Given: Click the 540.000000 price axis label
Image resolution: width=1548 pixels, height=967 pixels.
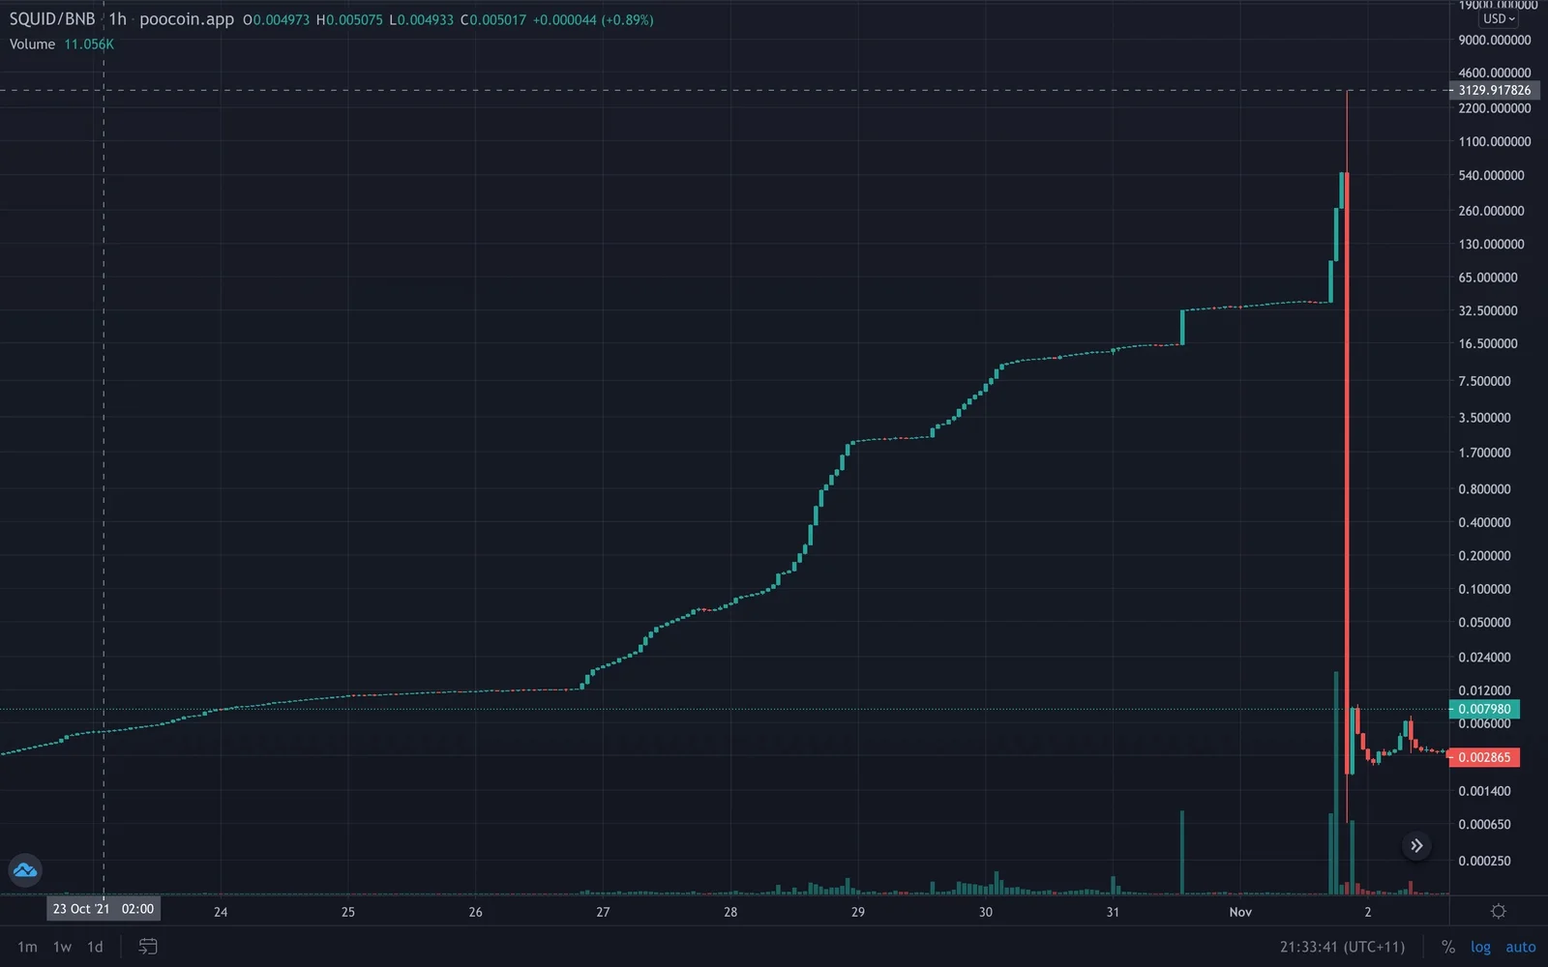Looking at the screenshot, I should pos(1491,175).
